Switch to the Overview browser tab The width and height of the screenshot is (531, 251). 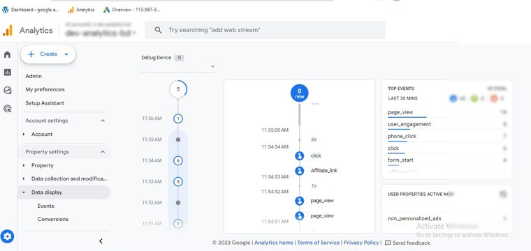(x=131, y=10)
